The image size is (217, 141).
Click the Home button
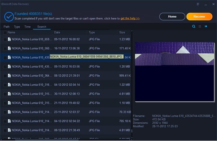(172, 17)
